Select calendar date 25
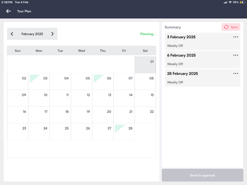247x185 pixels. [x=60, y=131]
